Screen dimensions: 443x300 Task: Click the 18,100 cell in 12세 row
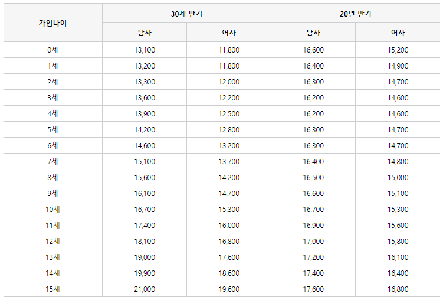(x=145, y=241)
